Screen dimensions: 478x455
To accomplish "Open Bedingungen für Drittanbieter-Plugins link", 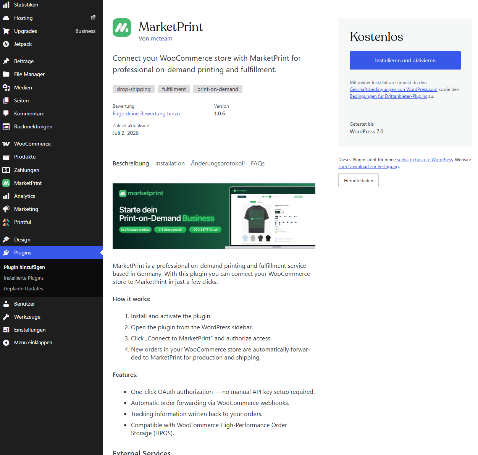I will pos(388,96).
